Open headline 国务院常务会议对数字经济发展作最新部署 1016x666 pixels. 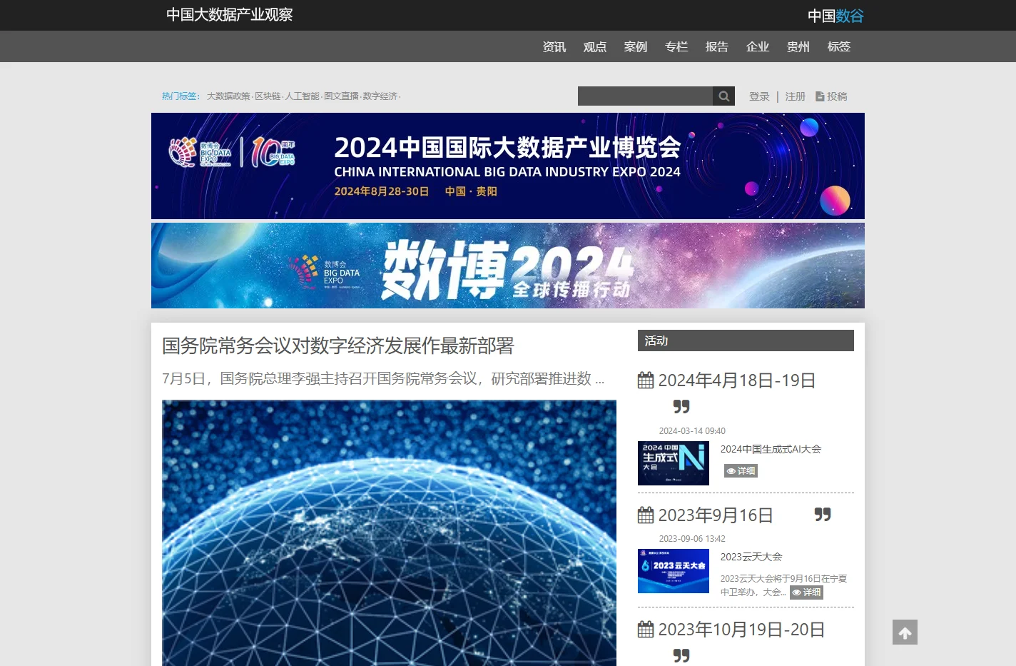pyautogui.click(x=338, y=346)
